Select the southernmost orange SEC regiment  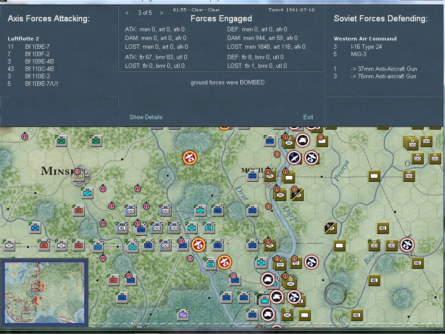tap(113, 280)
